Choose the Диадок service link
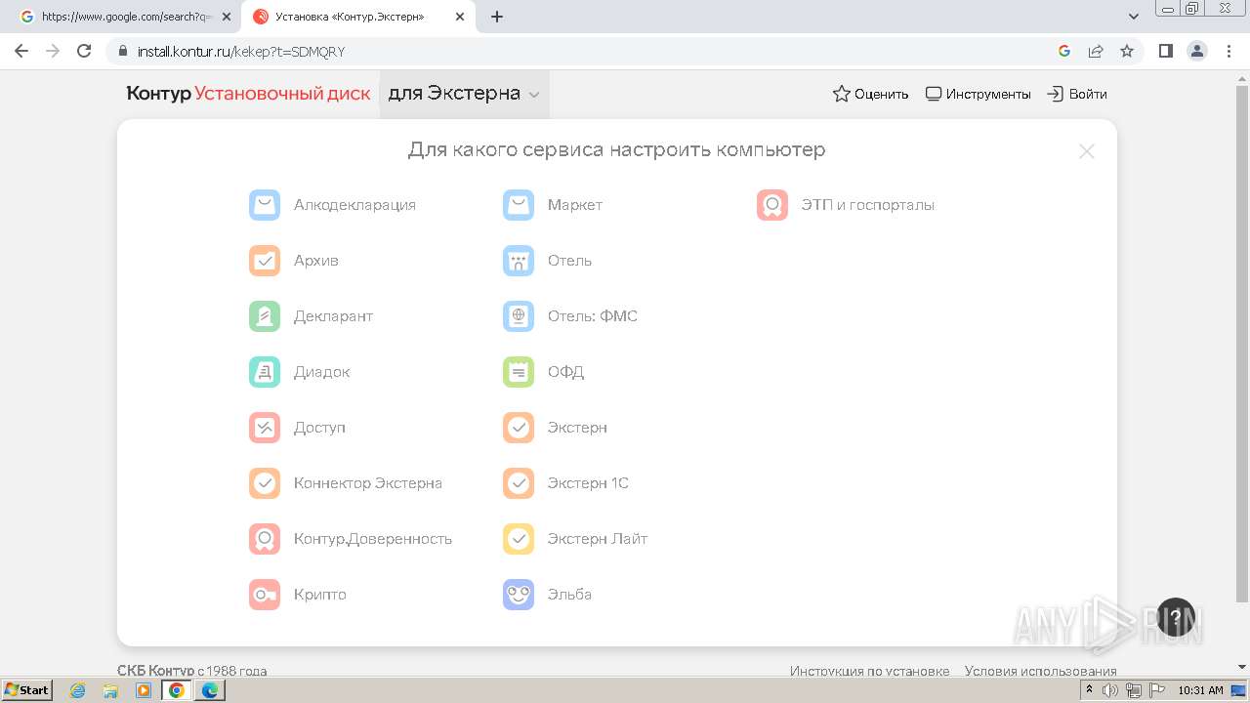 321,372
